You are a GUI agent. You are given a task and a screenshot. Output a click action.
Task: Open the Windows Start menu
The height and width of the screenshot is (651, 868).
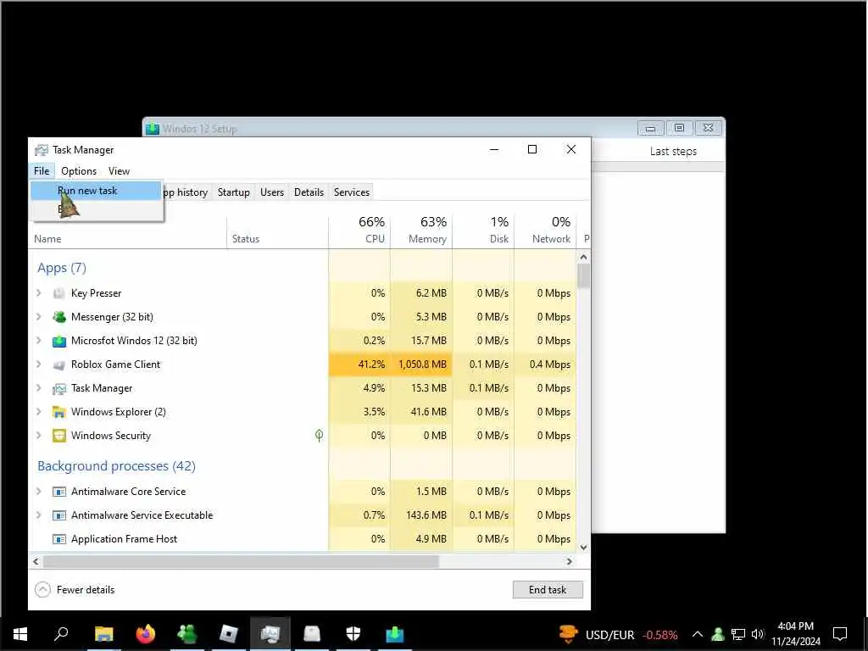tap(20, 634)
